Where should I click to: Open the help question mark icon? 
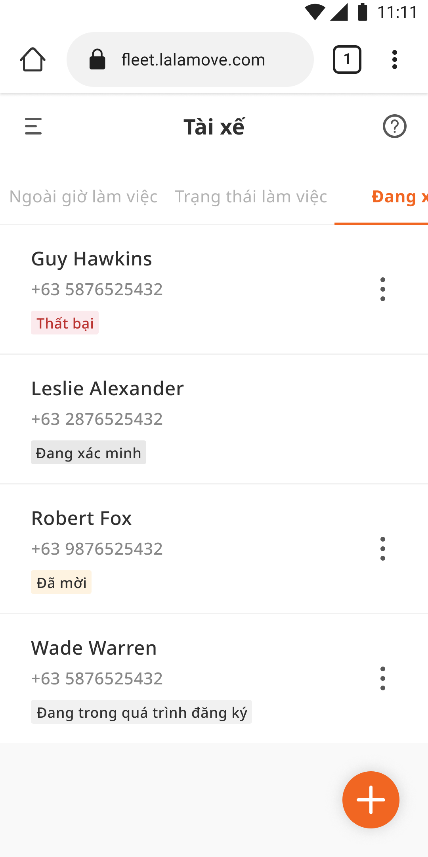pyautogui.click(x=394, y=126)
